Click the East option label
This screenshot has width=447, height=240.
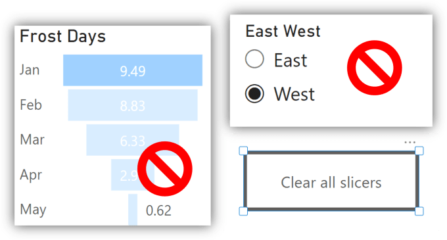point(291,60)
